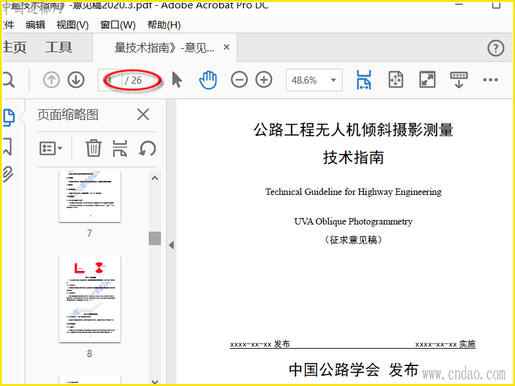Toggle page thumbnails sidebar icon
515x386 pixels.
click(9, 118)
